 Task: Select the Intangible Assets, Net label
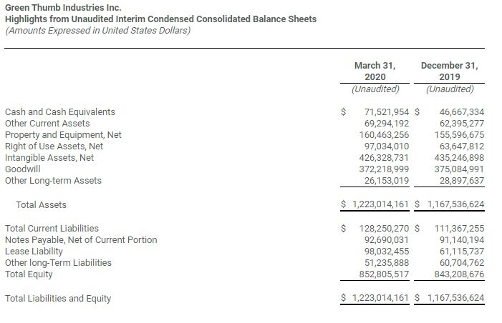pyautogui.click(x=49, y=158)
